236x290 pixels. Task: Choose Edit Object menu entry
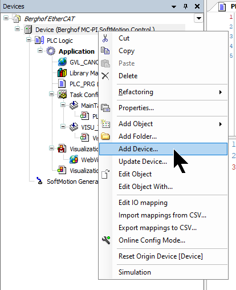pos(164,174)
